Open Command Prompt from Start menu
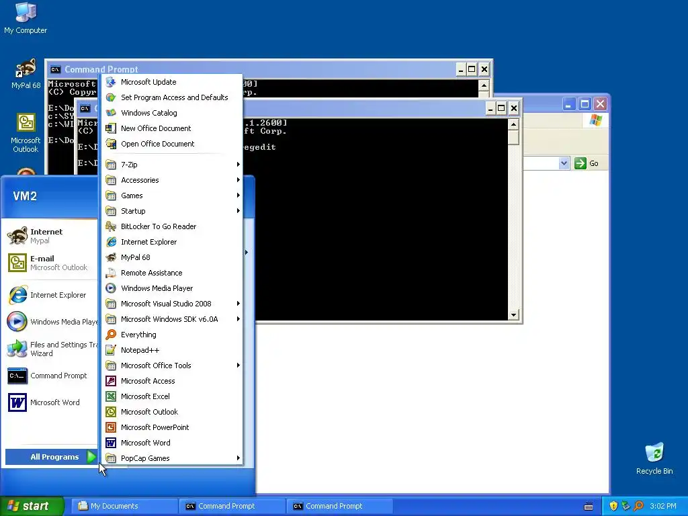The width and height of the screenshot is (688, 516). click(51, 376)
